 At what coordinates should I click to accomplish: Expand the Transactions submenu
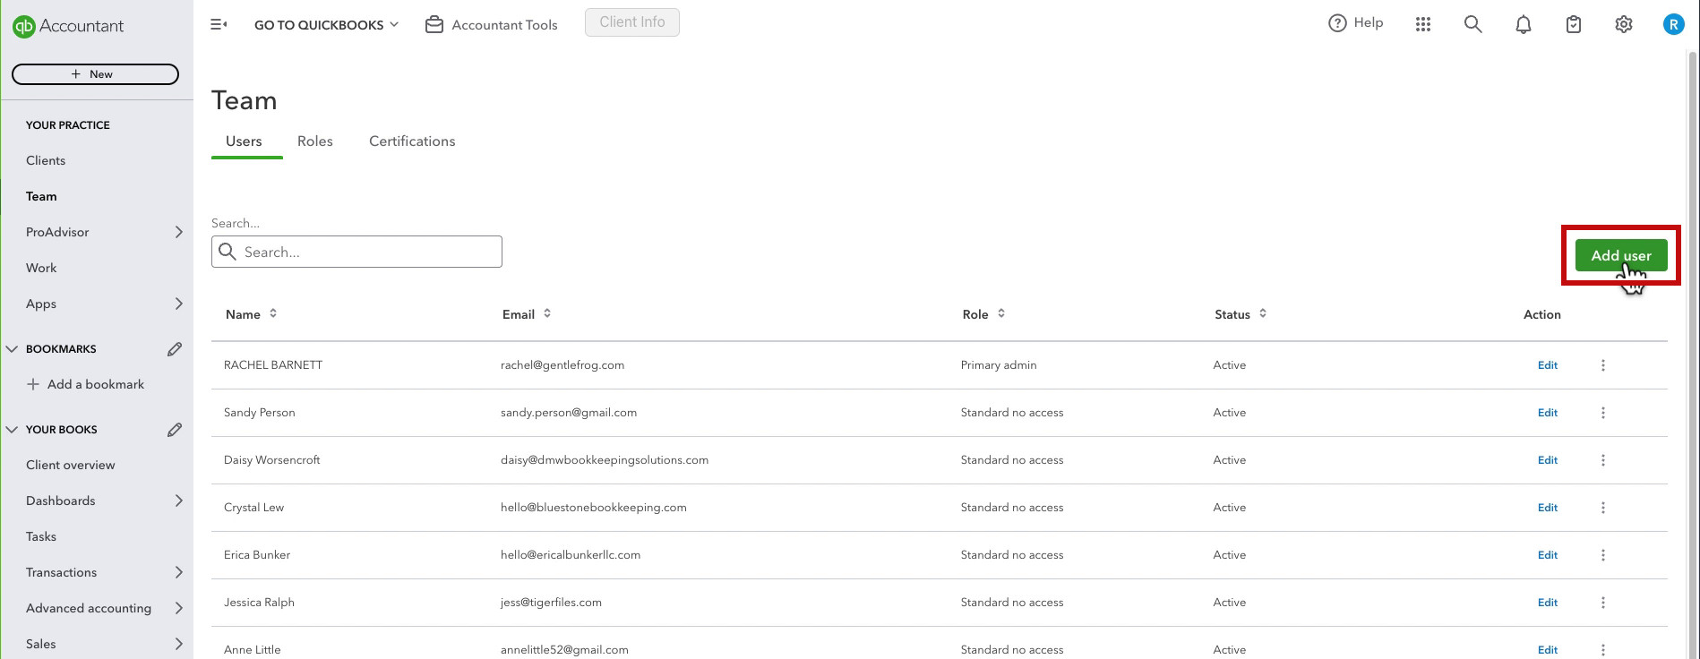point(179,572)
